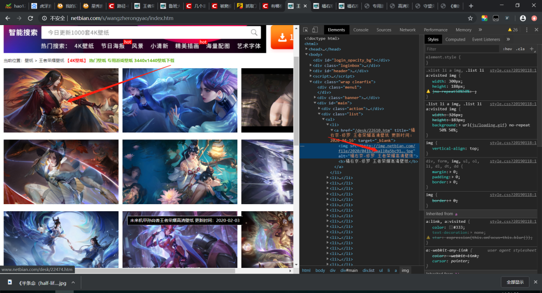Open first style.css?20190118:1 source link
This screenshot has height=293, width=542.
[x=513, y=70]
